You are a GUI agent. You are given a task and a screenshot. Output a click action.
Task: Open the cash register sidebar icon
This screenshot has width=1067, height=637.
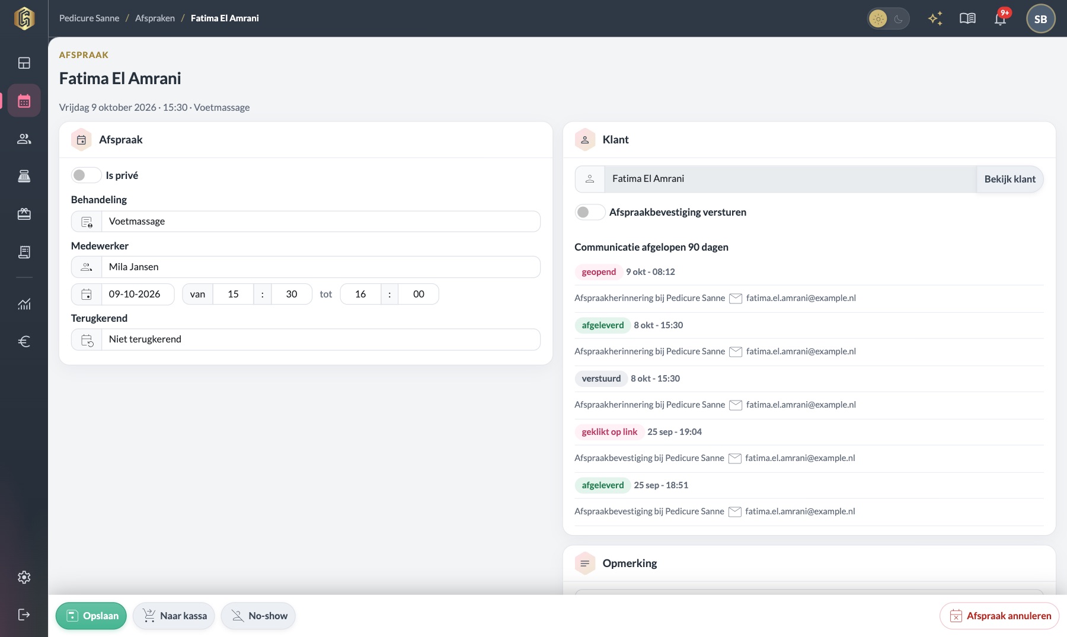[24, 176]
